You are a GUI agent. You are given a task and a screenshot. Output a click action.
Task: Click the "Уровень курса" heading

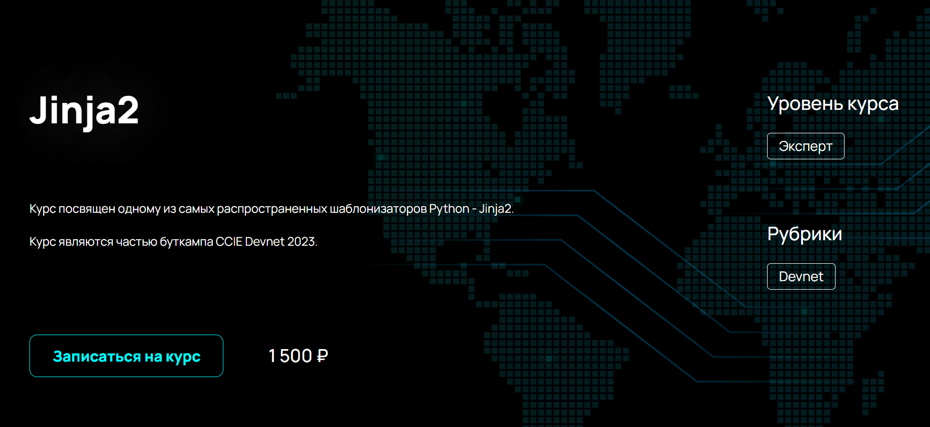click(833, 104)
